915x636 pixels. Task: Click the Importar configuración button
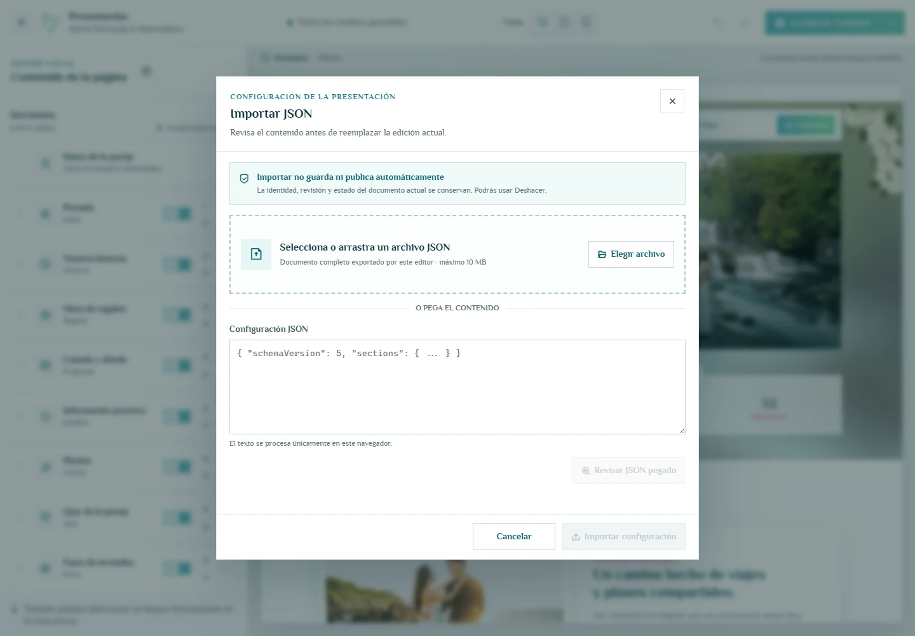(x=623, y=537)
